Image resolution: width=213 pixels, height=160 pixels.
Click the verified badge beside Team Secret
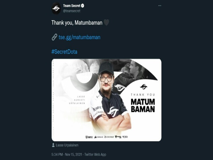[82, 6]
